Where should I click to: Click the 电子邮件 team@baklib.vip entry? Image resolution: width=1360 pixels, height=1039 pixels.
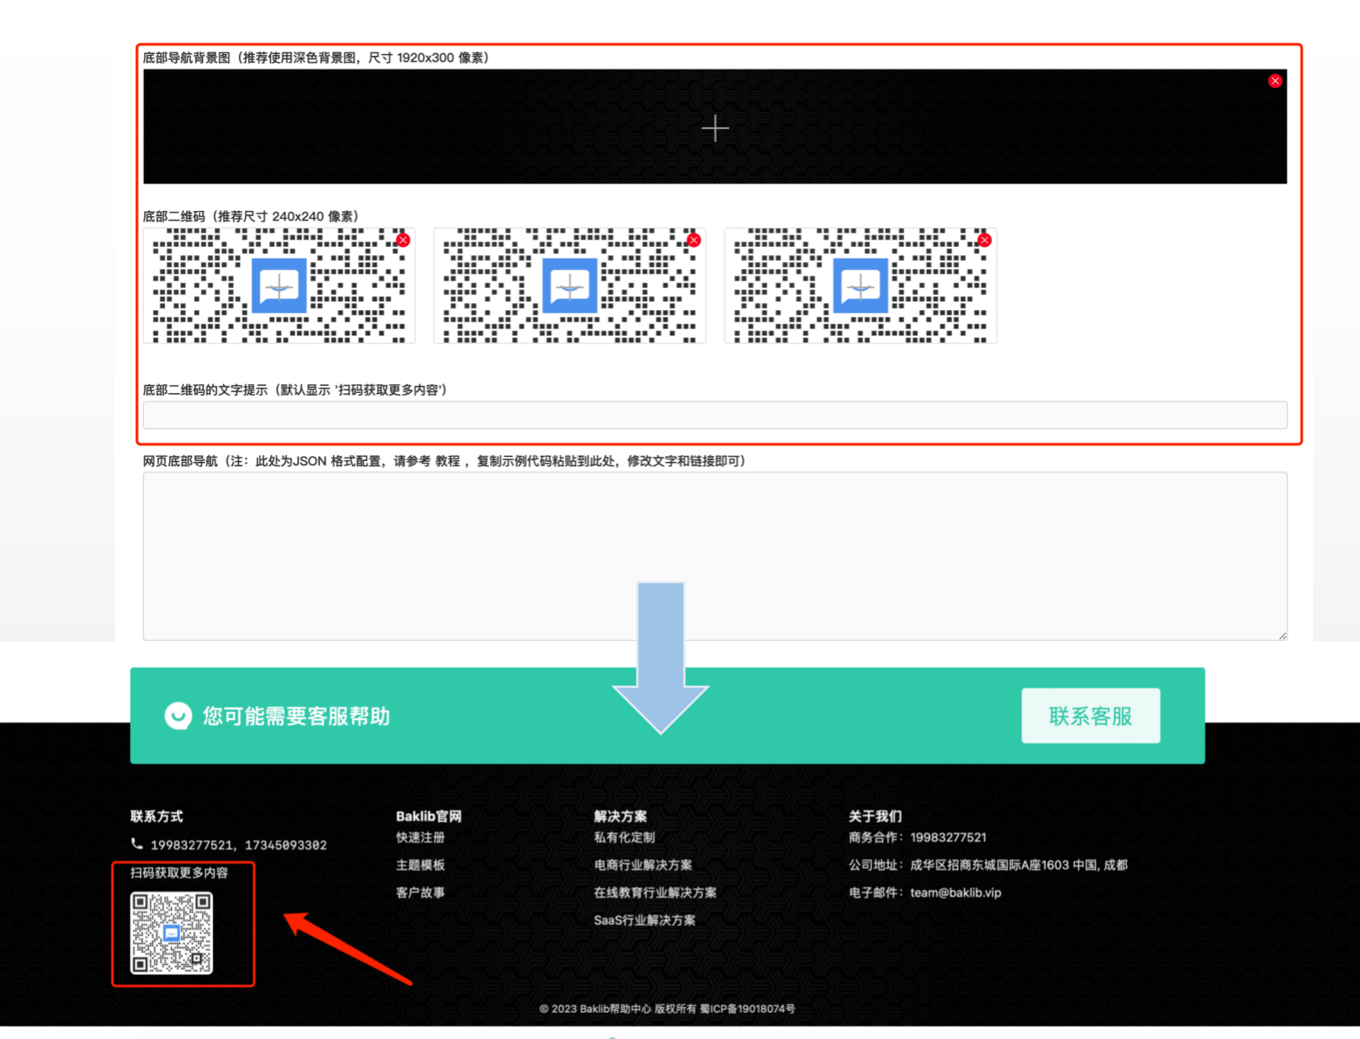925,893
